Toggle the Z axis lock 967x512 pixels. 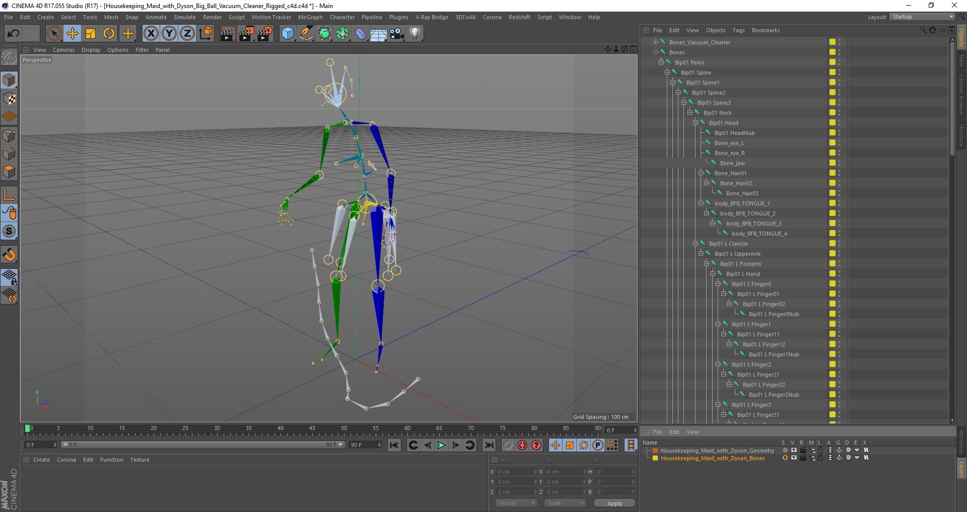[x=187, y=34]
